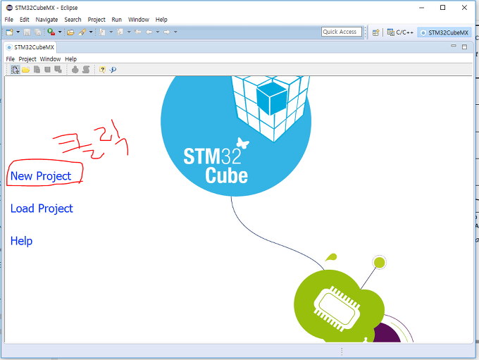The height and width of the screenshot is (360, 479).
Task: Click the Eclipse Save All icon
Action: pyautogui.click(x=38, y=32)
